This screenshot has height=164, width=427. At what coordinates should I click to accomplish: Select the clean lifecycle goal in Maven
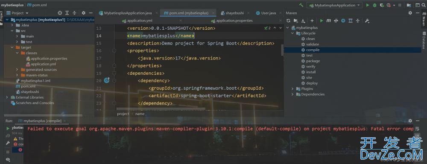[310, 39]
